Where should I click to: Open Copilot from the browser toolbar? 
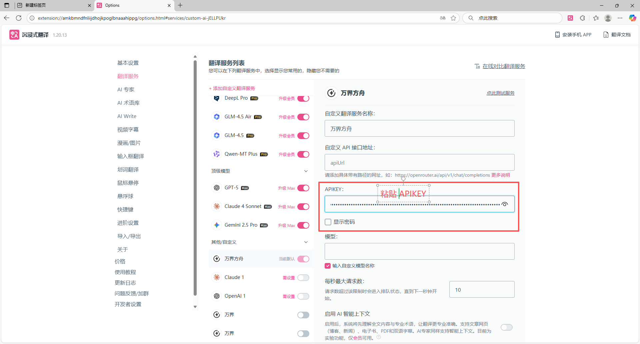pos(632,18)
